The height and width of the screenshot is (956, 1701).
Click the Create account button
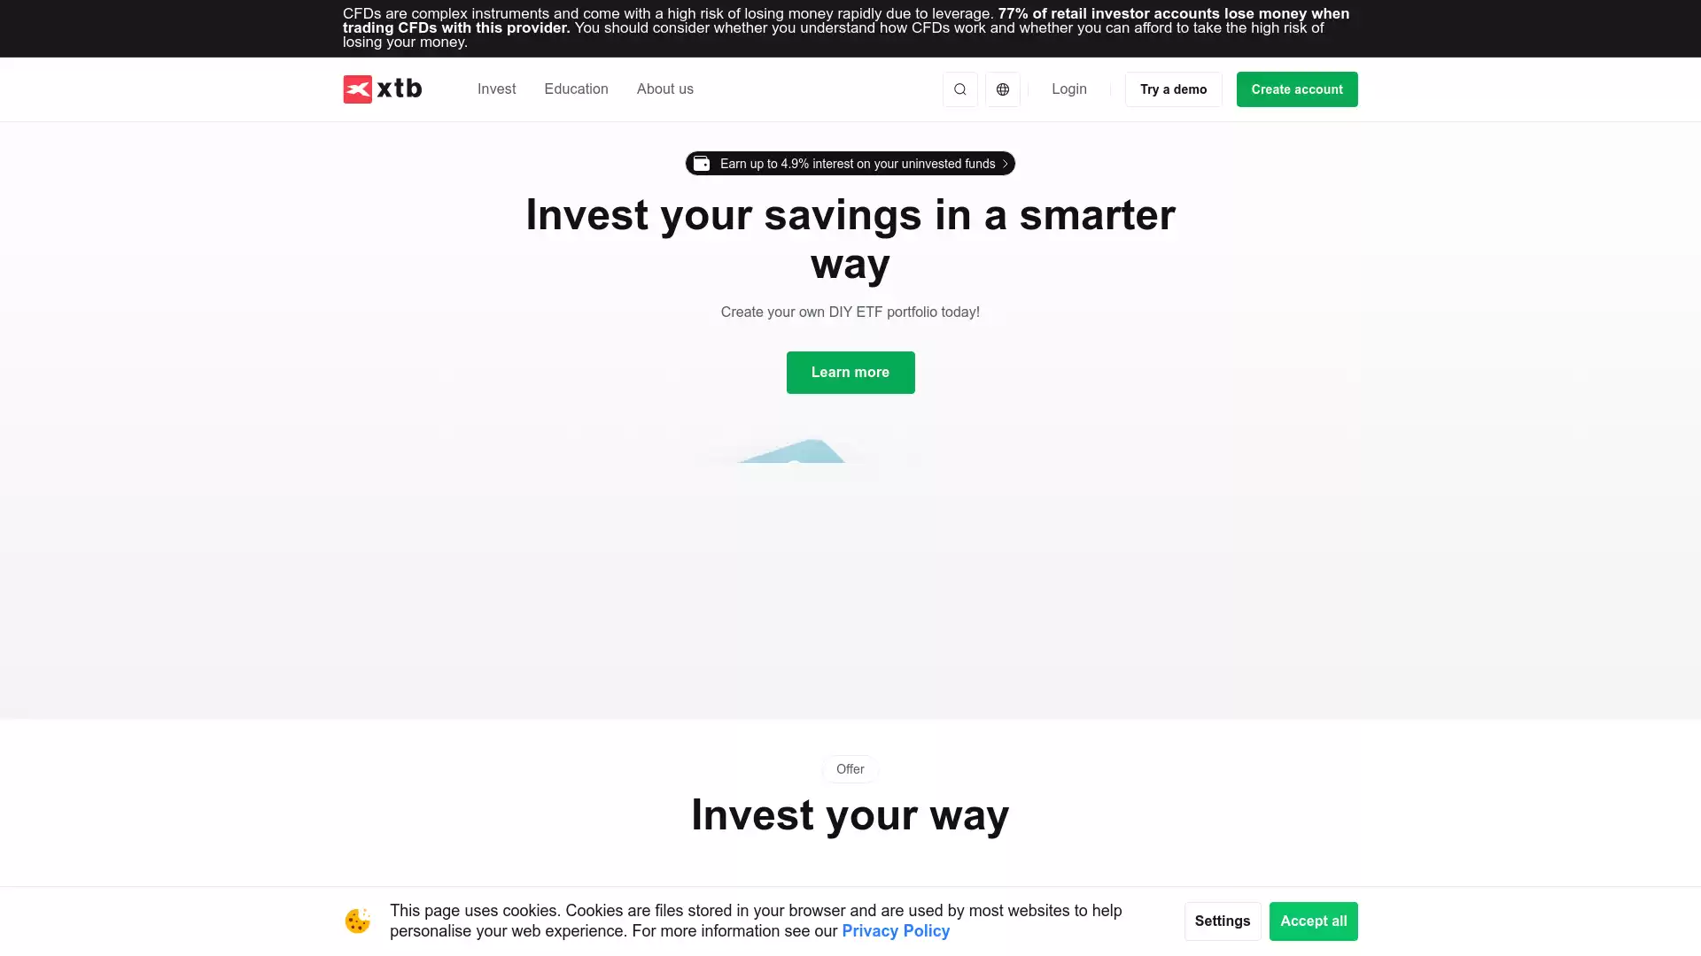pos(1295,89)
